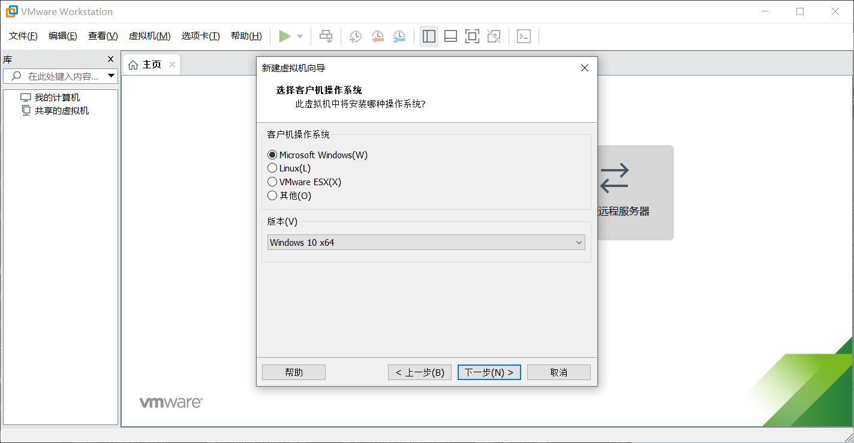Open the 编辑(E) menu

63,36
